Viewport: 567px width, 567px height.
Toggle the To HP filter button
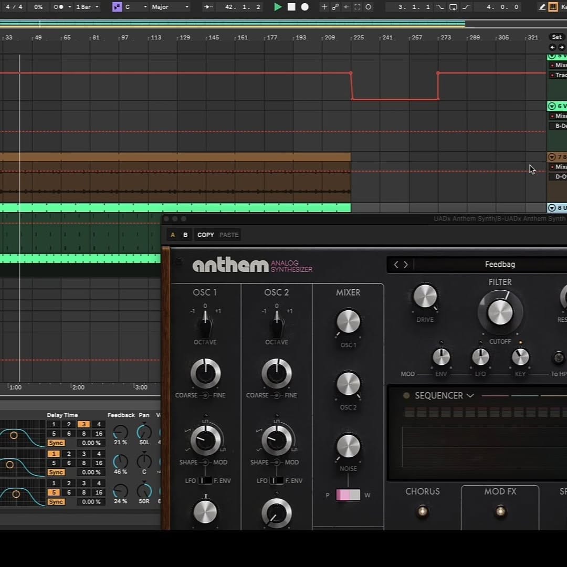558,358
